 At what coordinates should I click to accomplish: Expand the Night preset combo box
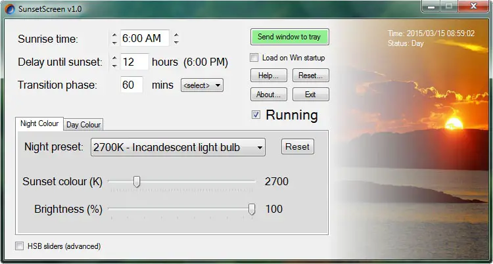click(x=178, y=147)
